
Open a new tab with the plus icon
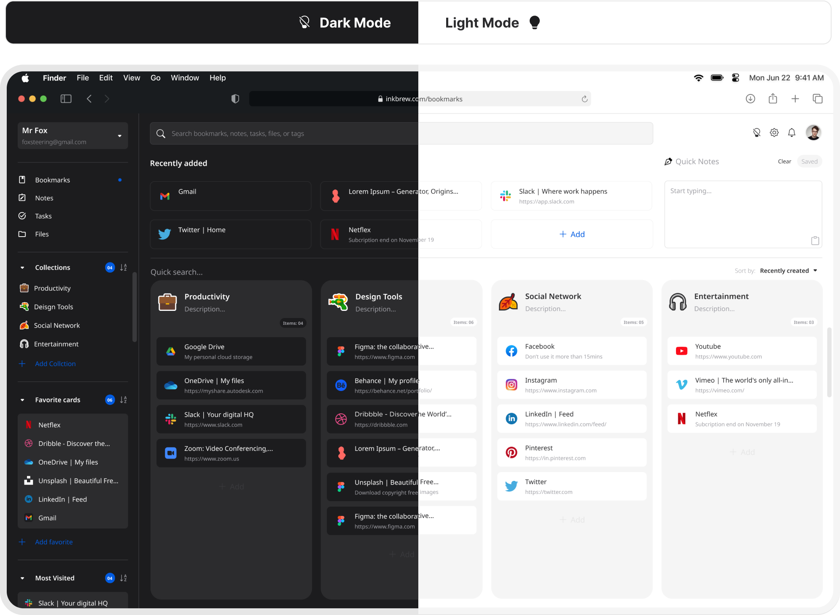coord(795,99)
